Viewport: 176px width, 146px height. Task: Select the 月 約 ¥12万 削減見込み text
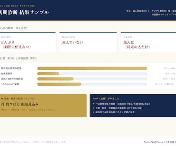[x=20, y=104]
